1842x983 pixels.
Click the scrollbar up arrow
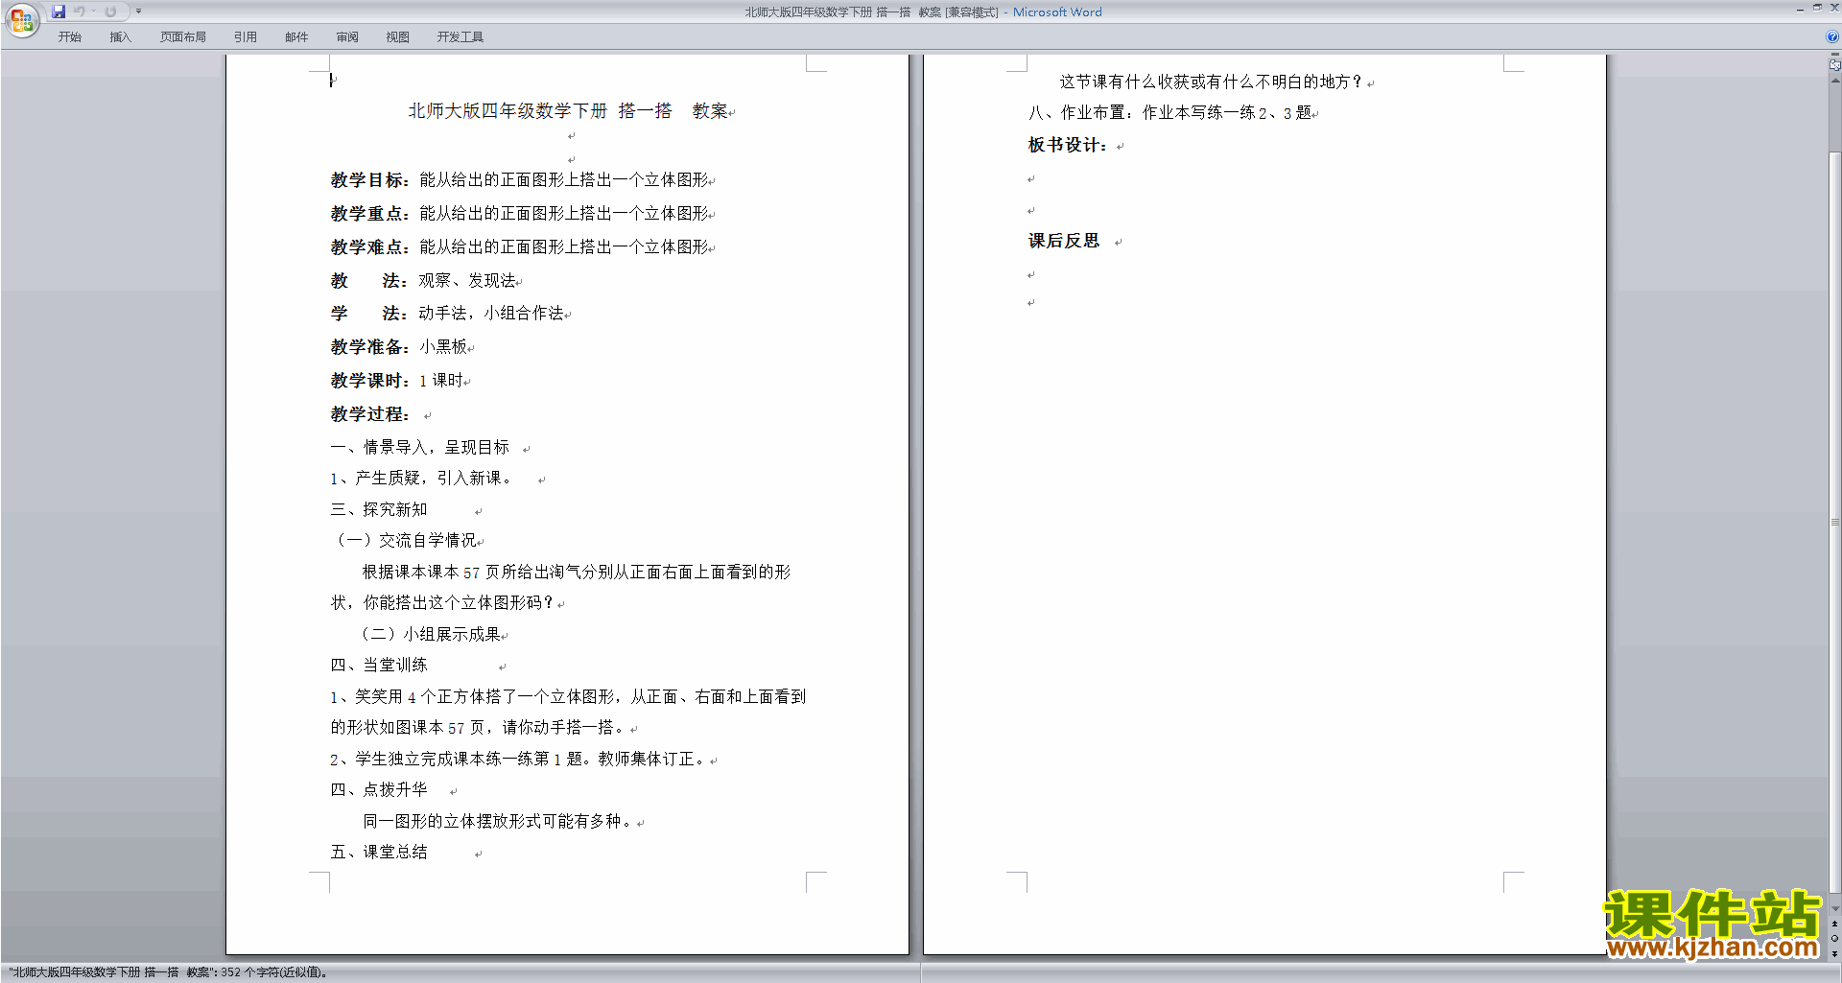tap(1834, 81)
